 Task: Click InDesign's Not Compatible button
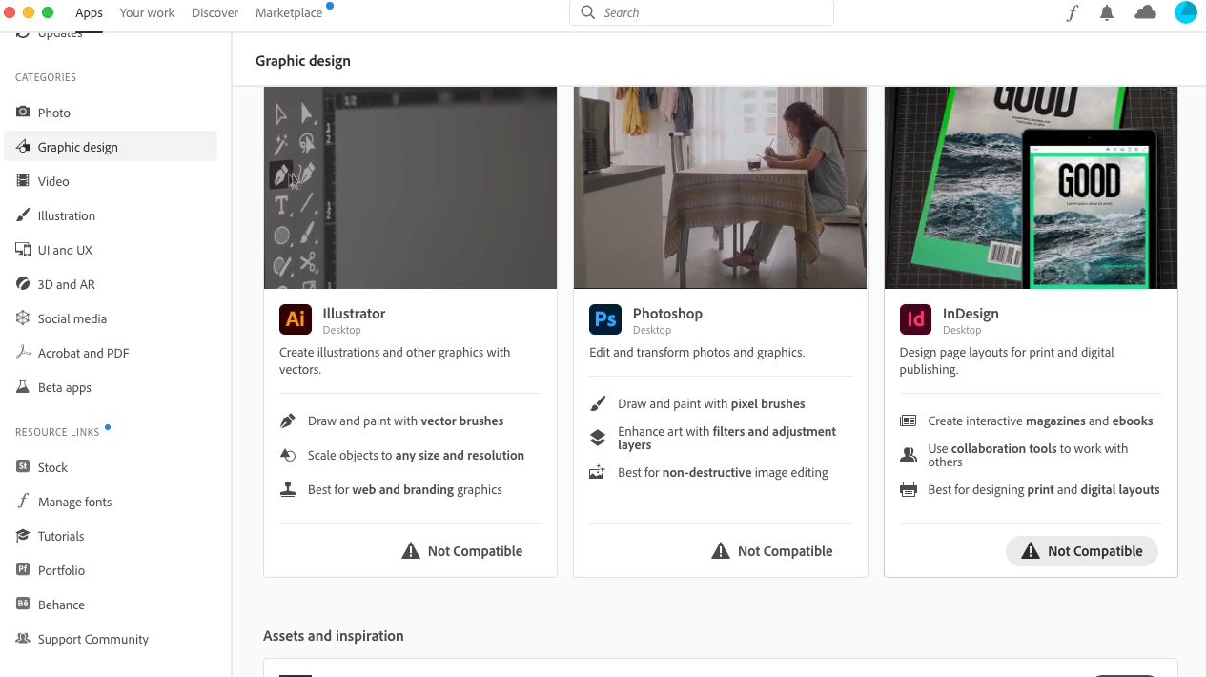point(1082,551)
